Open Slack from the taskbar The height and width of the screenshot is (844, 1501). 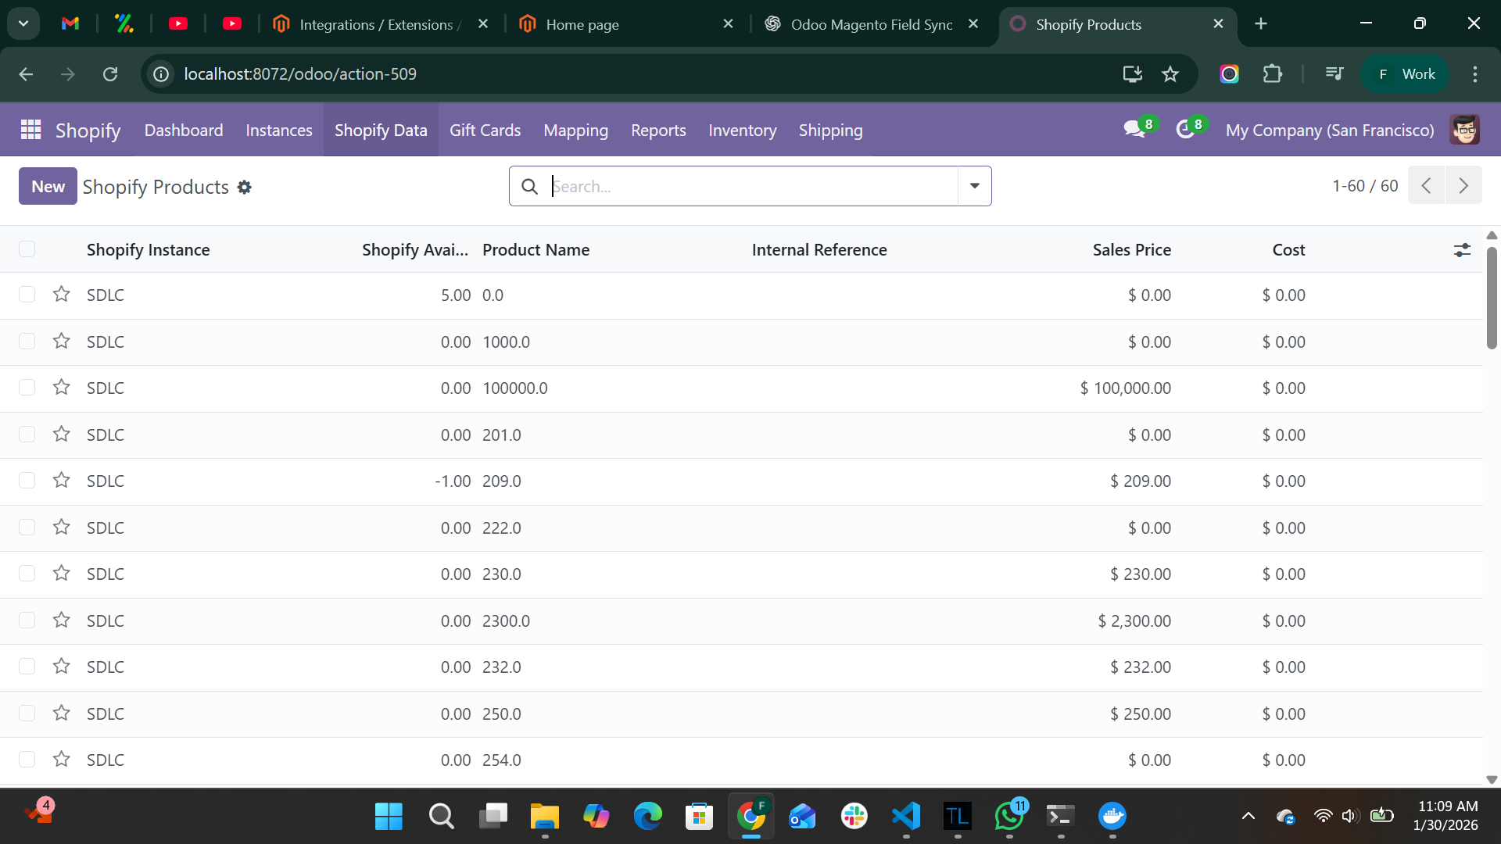pyautogui.click(x=854, y=817)
